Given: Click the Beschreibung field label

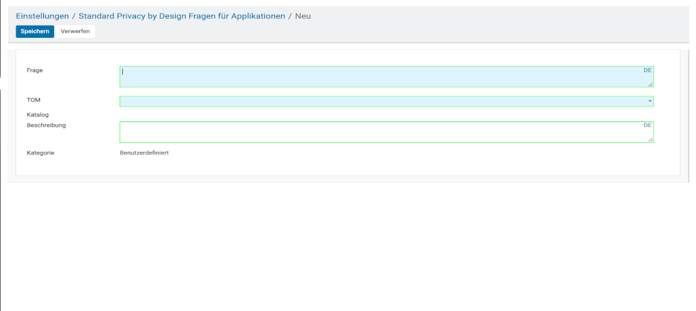Looking at the screenshot, I should click(x=46, y=125).
